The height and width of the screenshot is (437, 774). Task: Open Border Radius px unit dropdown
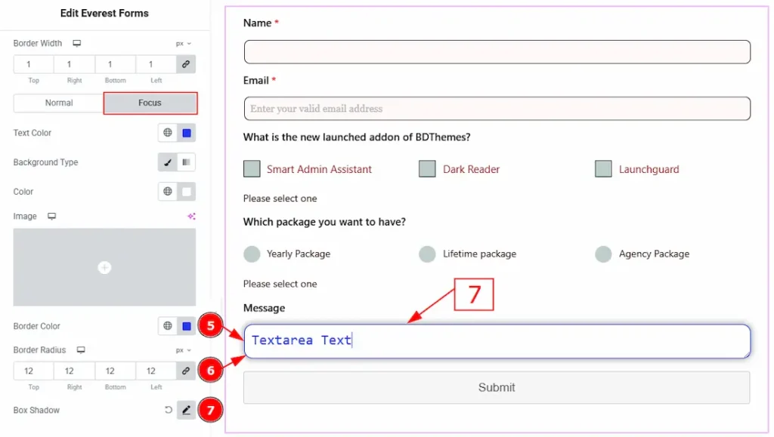point(184,350)
